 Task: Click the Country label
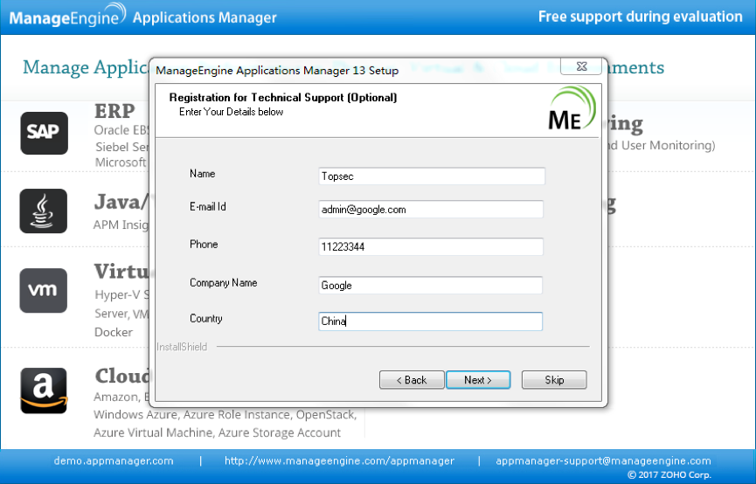206,319
